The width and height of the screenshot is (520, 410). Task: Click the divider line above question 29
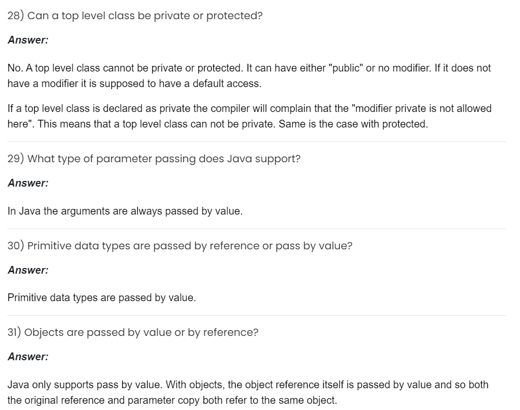[x=256, y=142]
